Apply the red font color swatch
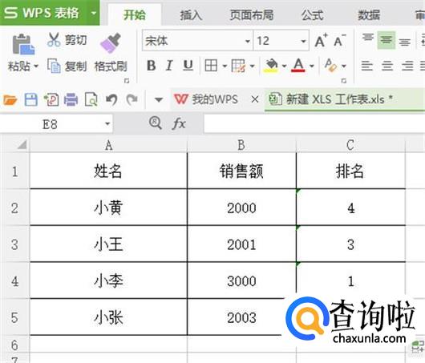The height and width of the screenshot is (363, 425). click(x=298, y=65)
